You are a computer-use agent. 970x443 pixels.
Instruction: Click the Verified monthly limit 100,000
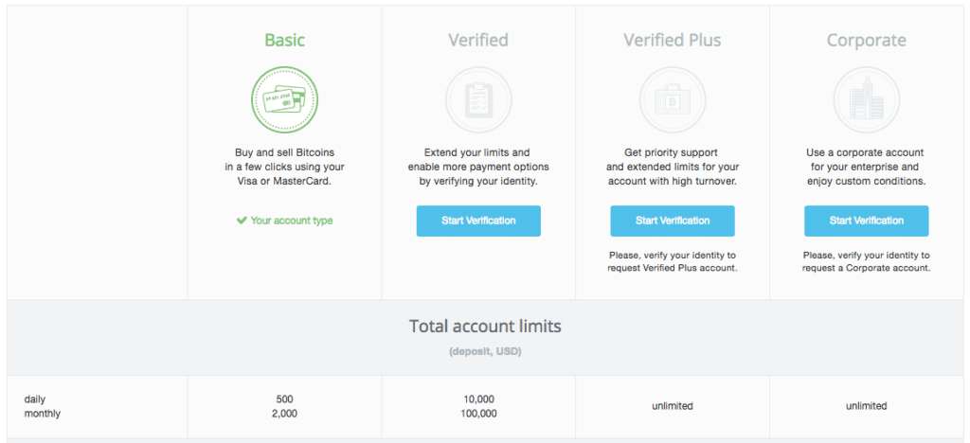[x=478, y=414]
